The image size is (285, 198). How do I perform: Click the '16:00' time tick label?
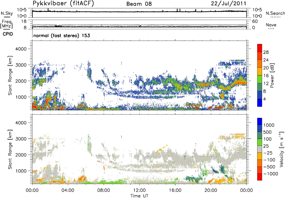(x=175, y=190)
